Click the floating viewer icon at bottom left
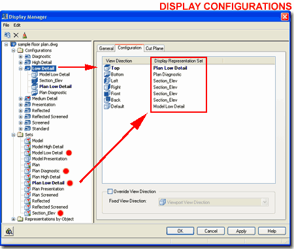This screenshot has height=249, width=294. coord(9,231)
